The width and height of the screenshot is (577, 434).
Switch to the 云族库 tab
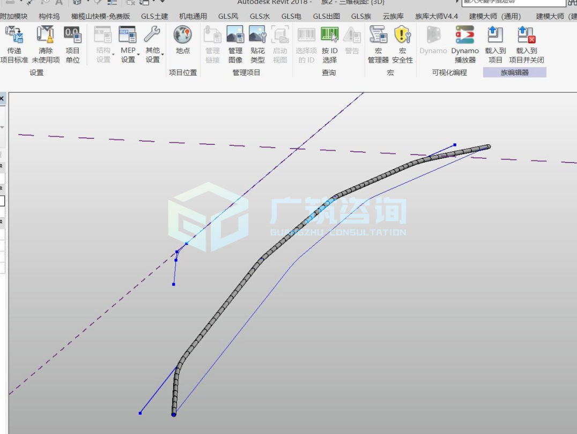(393, 16)
